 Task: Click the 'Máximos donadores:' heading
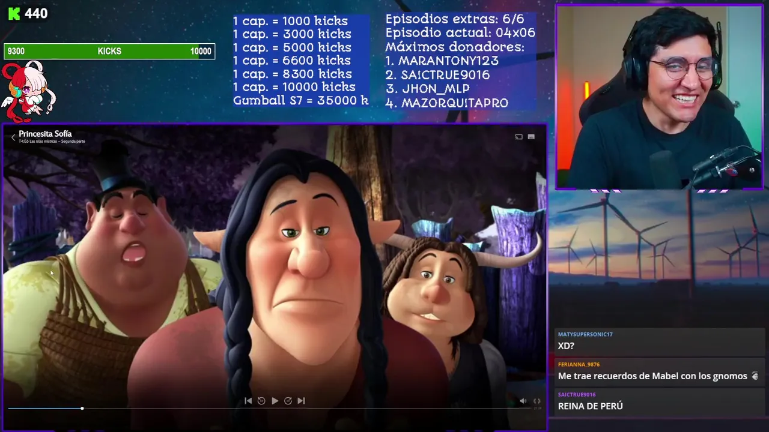(455, 47)
